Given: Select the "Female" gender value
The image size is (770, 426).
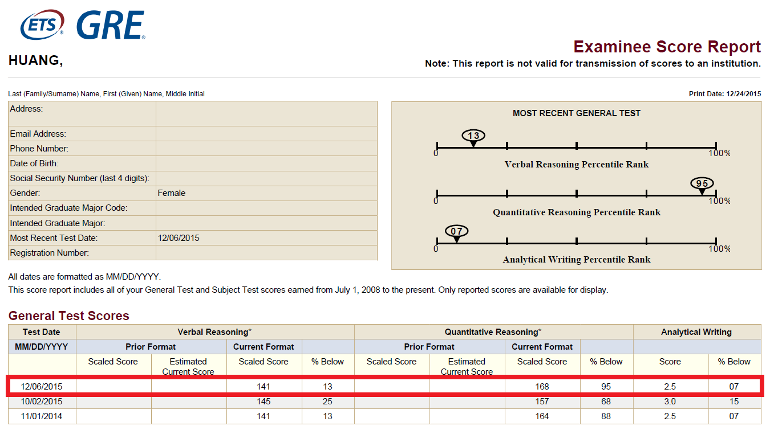Looking at the screenshot, I should pyautogui.click(x=172, y=193).
